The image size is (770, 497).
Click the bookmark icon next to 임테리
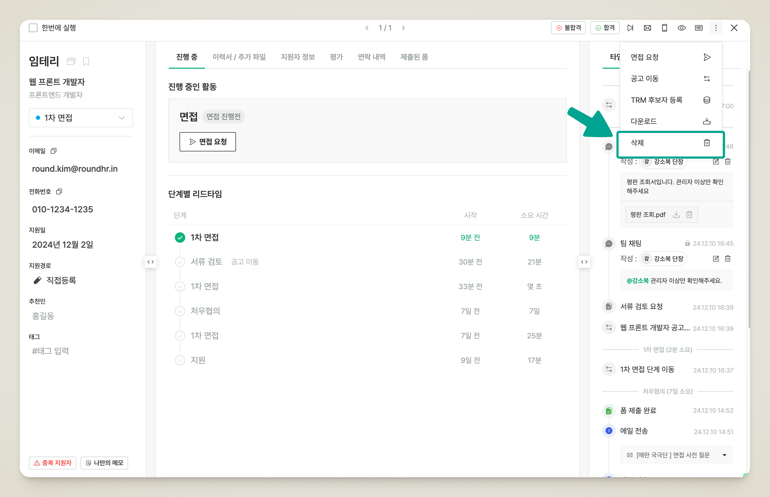click(x=86, y=61)
